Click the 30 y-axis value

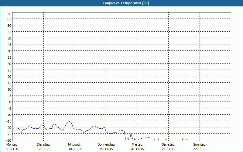[x=9, y=64]
